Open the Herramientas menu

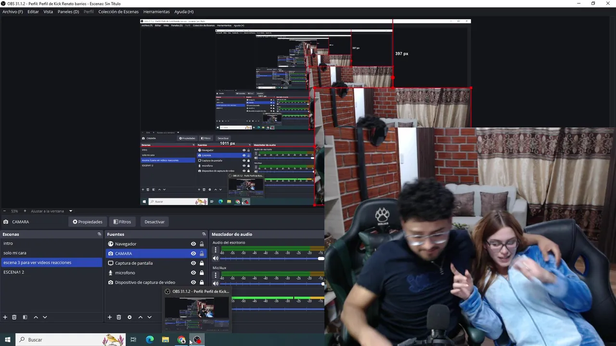click(x=156, y=12)
